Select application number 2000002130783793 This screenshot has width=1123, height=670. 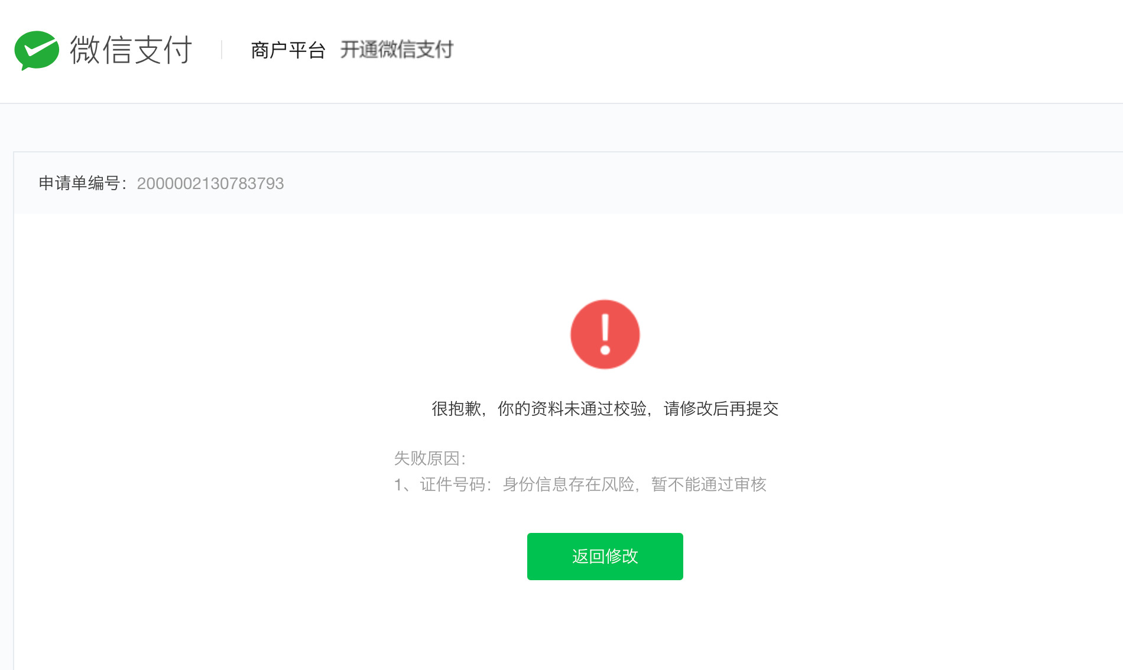click(x=210, y=184)
